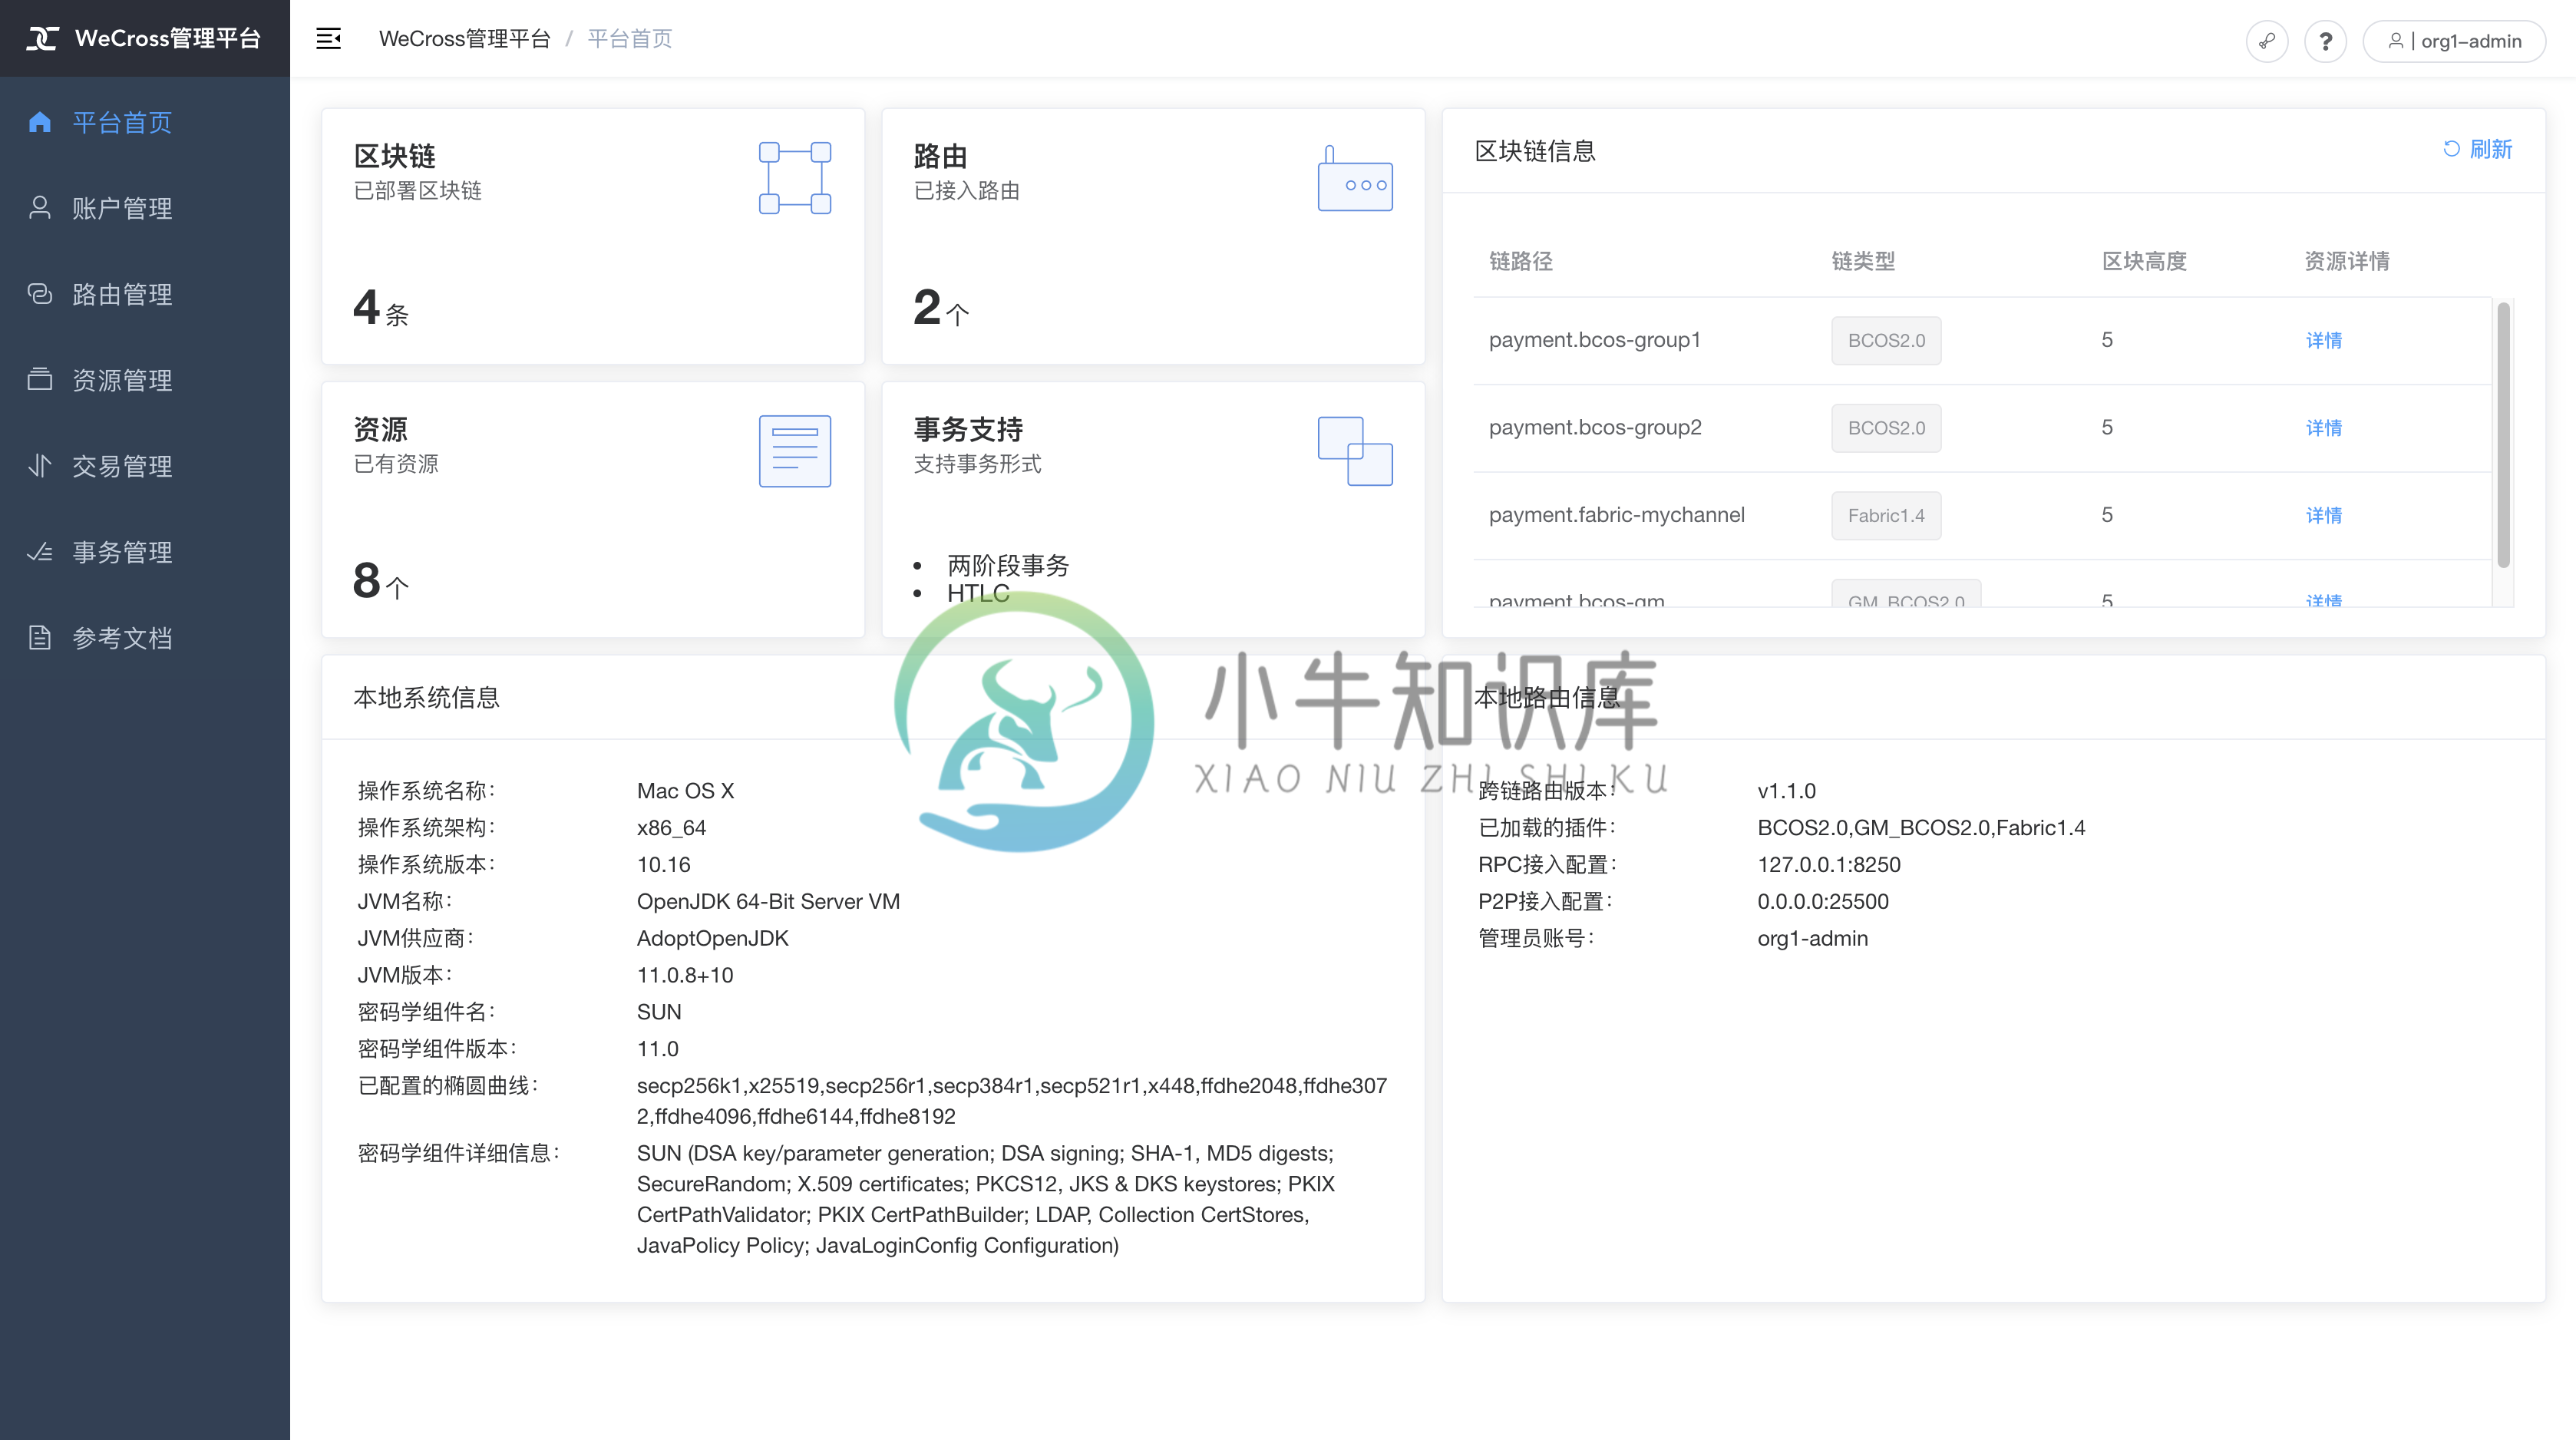Click the 4条 blockchain count
Viewport: 2576px width, 1440px height.
[x=381, y=307]
